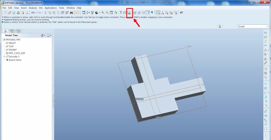Toggle datum planes display on/off

pyautogui.click(x=158, y=13)
